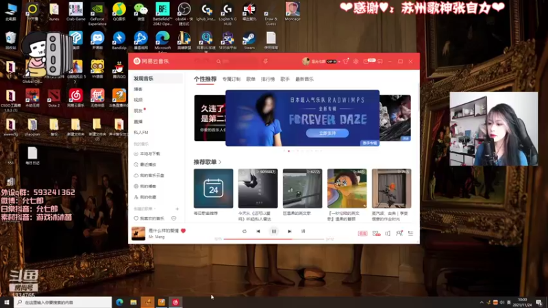
Task: Open NetEase Music settings gear
Action: (x=356, y=61)
